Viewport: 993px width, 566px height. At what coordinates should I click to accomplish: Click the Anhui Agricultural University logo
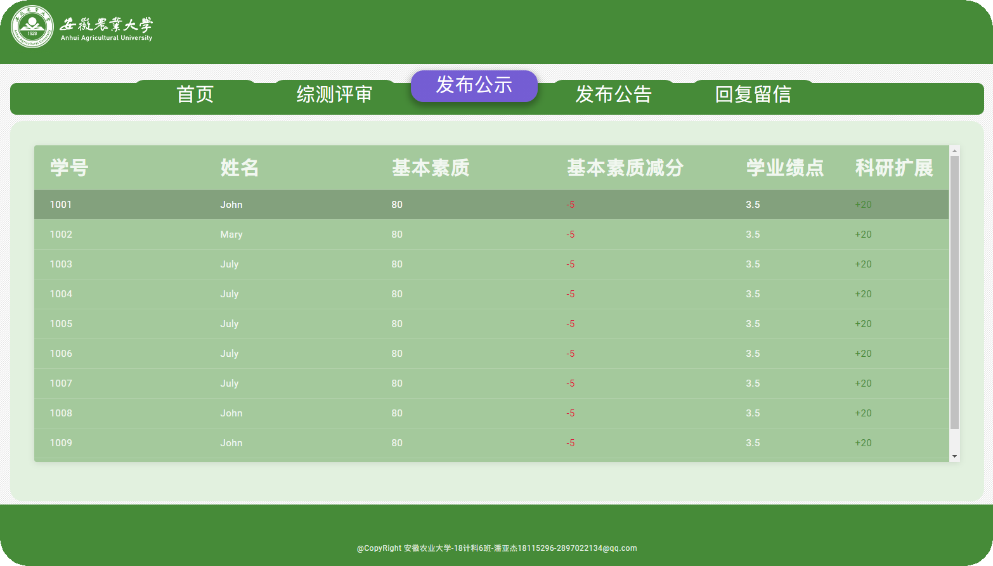point(32,28)
